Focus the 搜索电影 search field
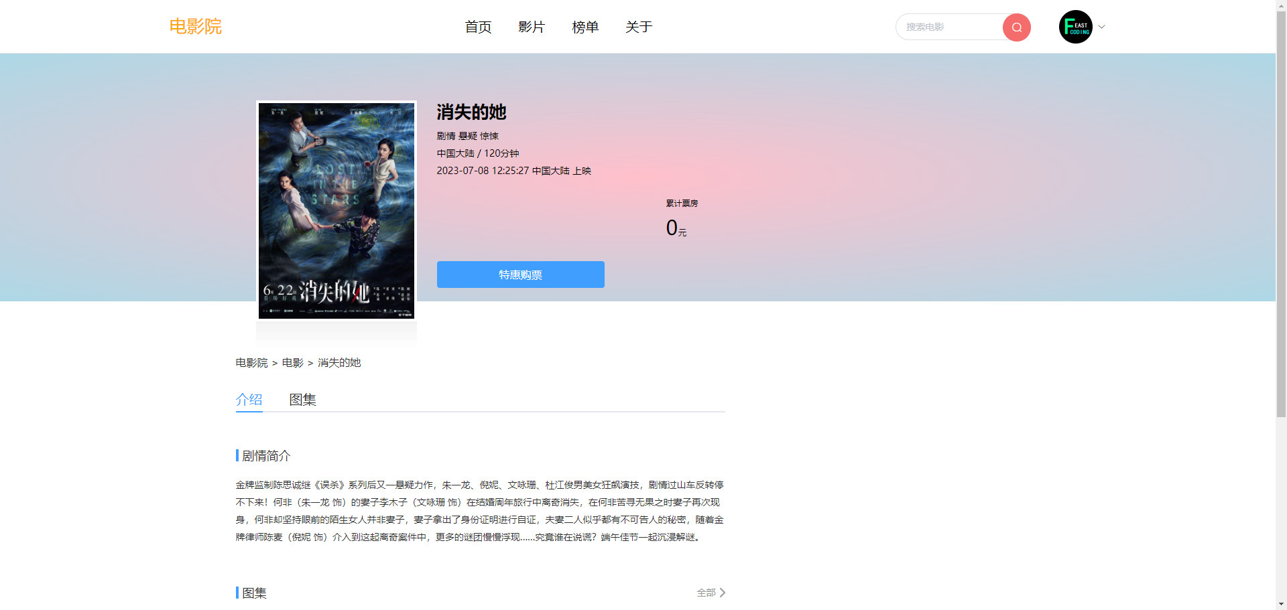The height and width of the screenshot is (610, 1287). [949, 27]
